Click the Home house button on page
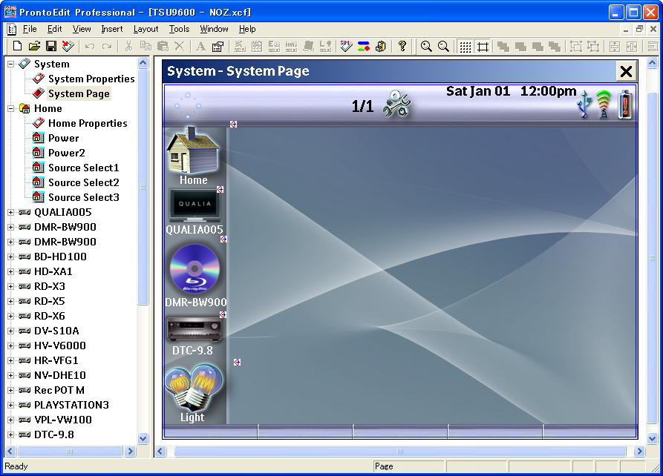Viewport: 663px width, 476px height. (193, 155)
